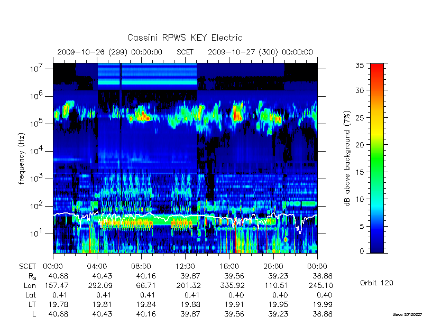Click the colorbar tick value 35
The image size is (423, 317).
[x=360, y=65]
